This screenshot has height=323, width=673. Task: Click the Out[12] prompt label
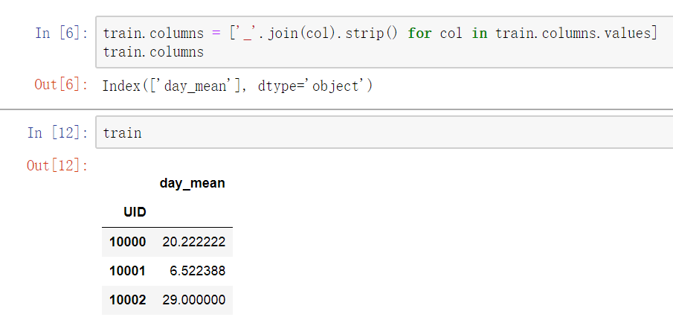[57, 165]
